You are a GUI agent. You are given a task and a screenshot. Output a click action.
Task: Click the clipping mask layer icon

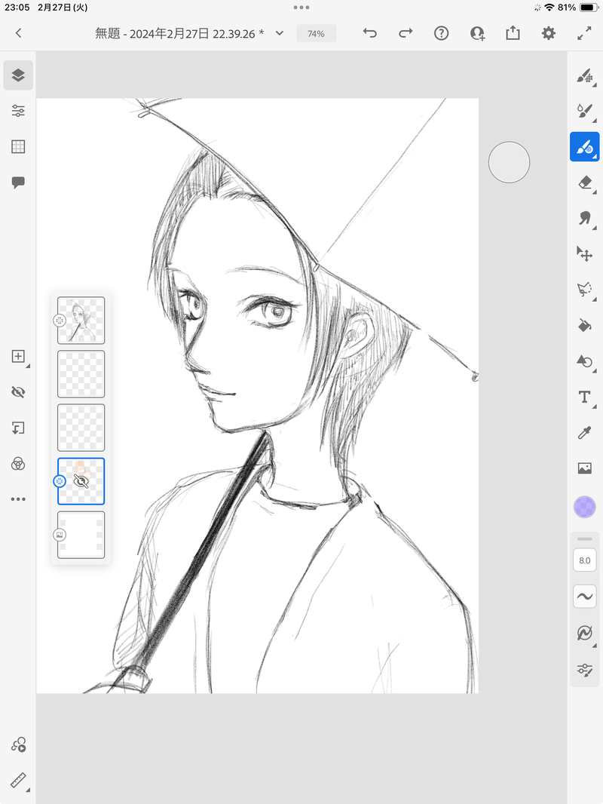pyautogui.click(x=18, y=428)
